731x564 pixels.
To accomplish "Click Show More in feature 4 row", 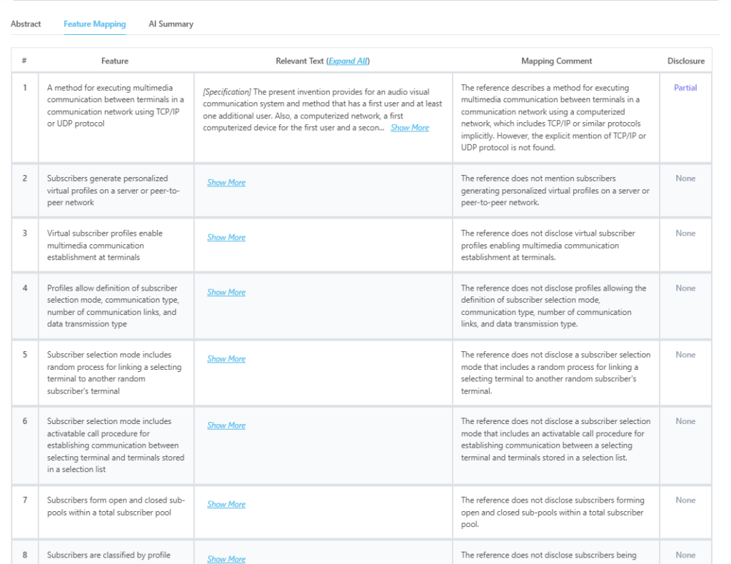I will tap(226, 293).
